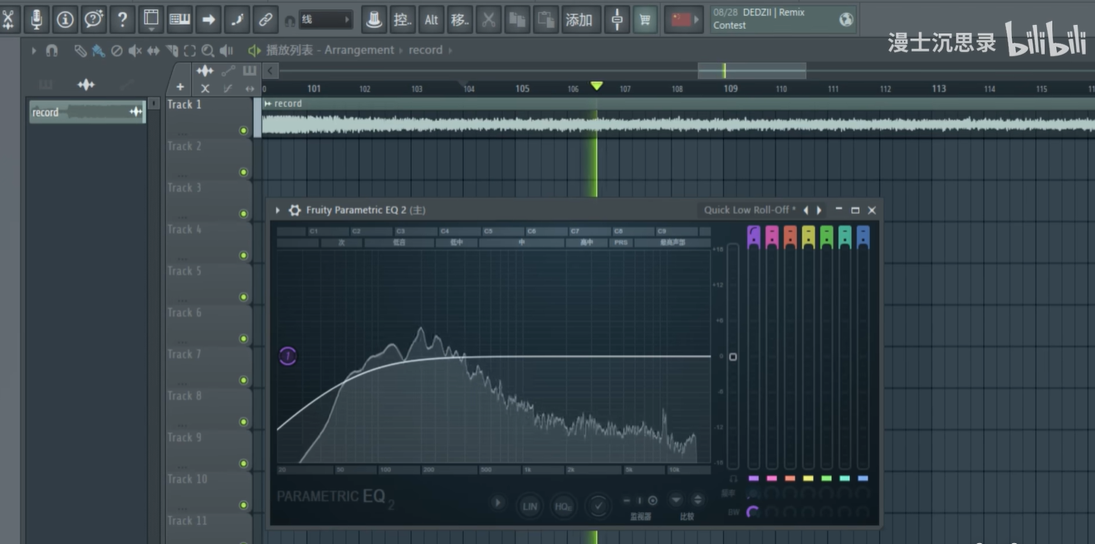
Task: Click the globe icon in news panel
Action: pyautogui.click(x=846, y=19)
